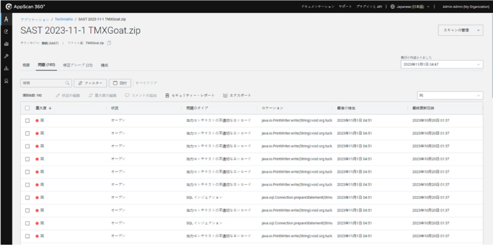This screenshot has width=493, height=246.
Task: Click the セキュリティー・レポート report icon
Action: [167, 95]
